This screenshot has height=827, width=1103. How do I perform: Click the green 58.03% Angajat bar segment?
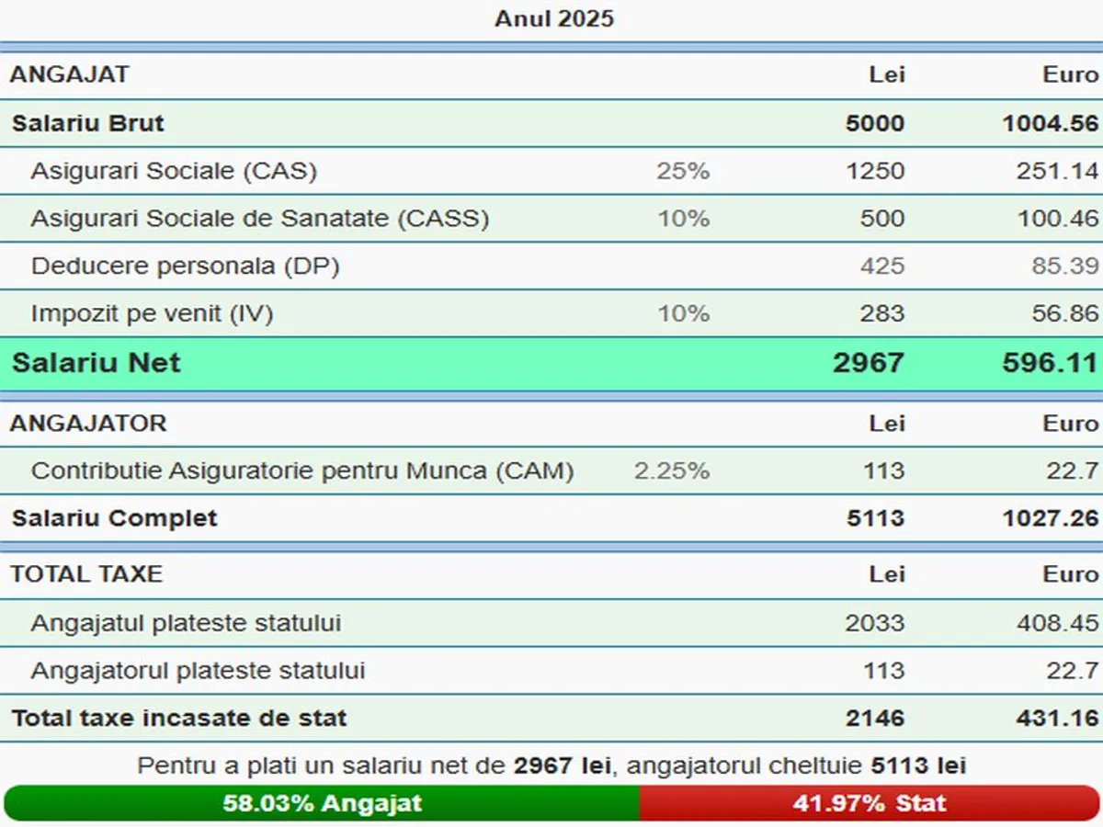pyautogui.click(x=322, y=803)
